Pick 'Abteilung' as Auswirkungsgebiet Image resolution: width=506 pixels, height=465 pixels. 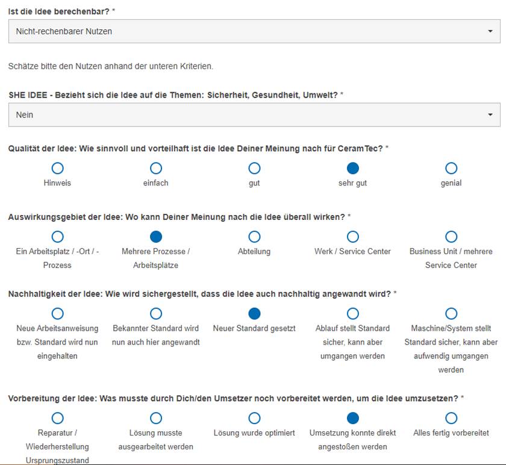pos(254,237)
